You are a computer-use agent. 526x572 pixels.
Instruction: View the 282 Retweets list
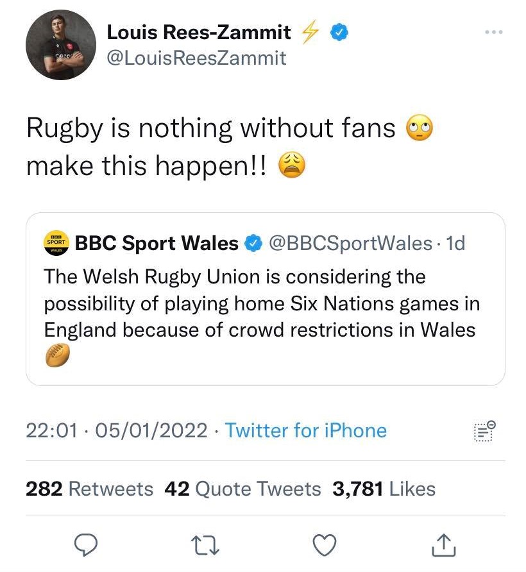tap(89, 489)
